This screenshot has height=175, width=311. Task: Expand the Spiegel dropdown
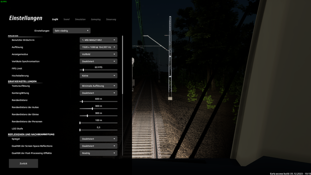(x=98, y=139)
